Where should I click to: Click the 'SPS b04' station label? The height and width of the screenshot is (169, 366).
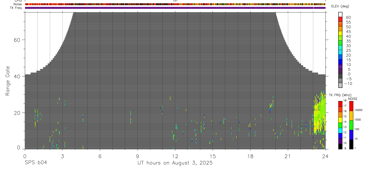click(x=35, y=163)
